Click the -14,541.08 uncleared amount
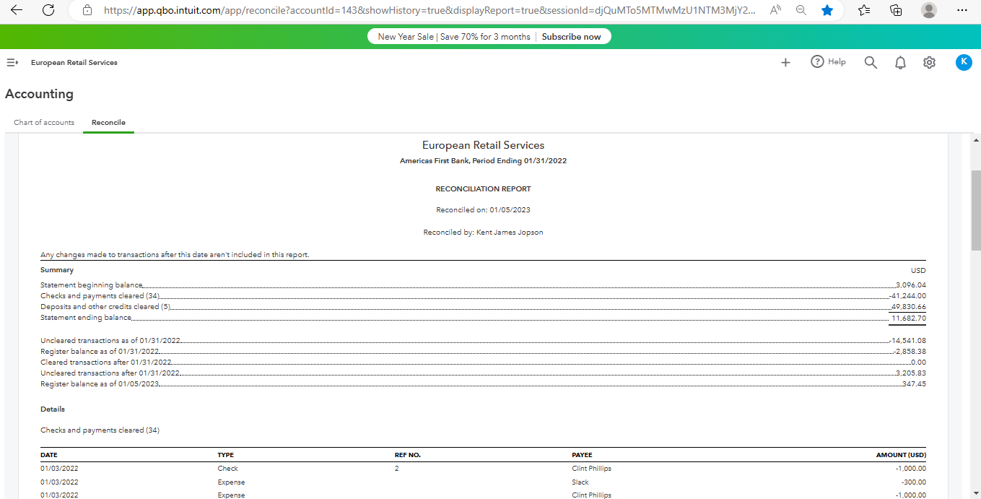The height and width of the screenshot is (499, 981). pos(908,341)
